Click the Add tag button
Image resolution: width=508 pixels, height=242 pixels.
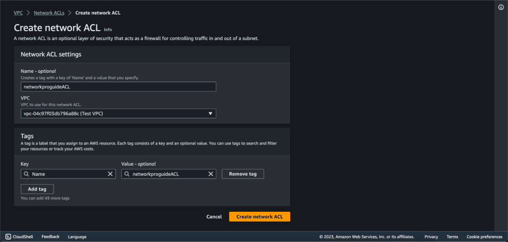pyautogui.click(x=37, y=189)
